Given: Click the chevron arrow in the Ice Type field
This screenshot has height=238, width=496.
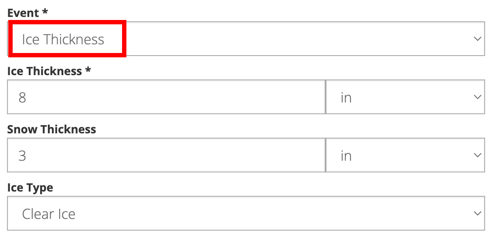Looking at the screenshot, I should coord(477,214).
